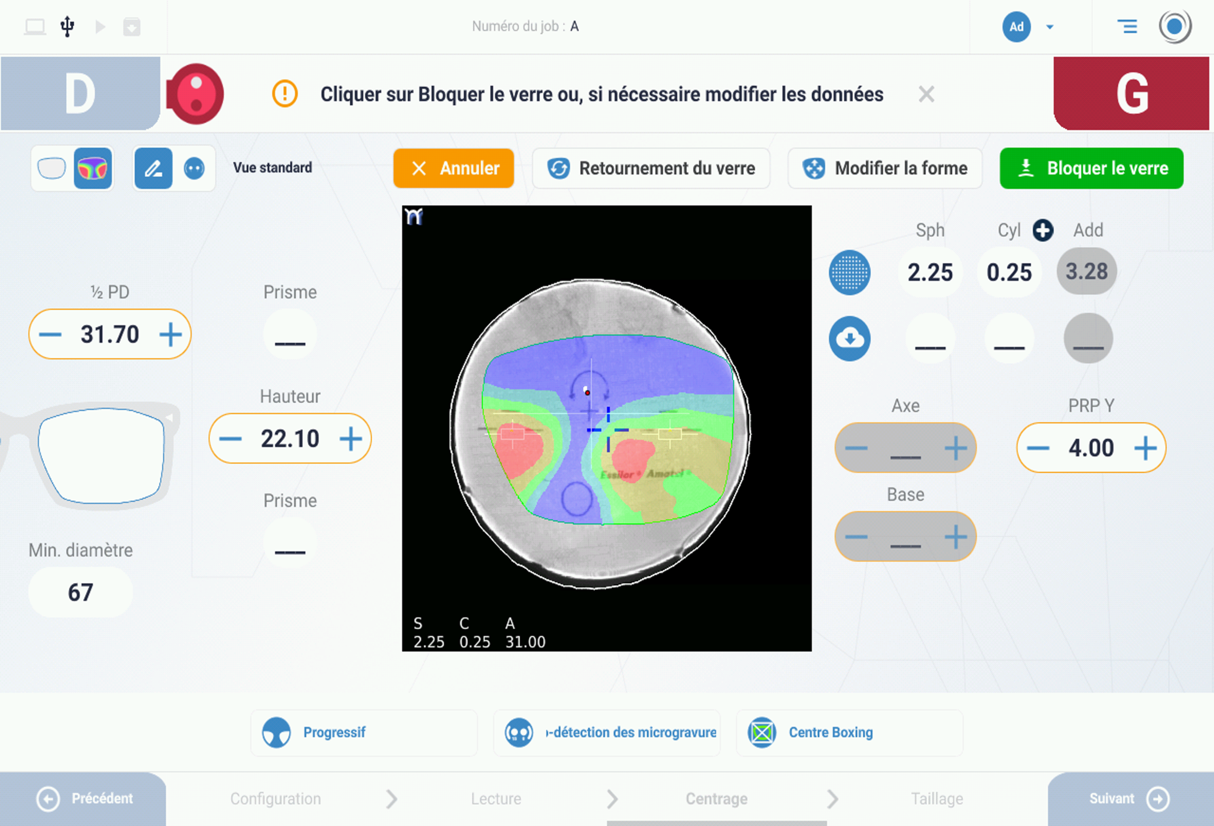Increase the PRP Y value

point(1145,448)
